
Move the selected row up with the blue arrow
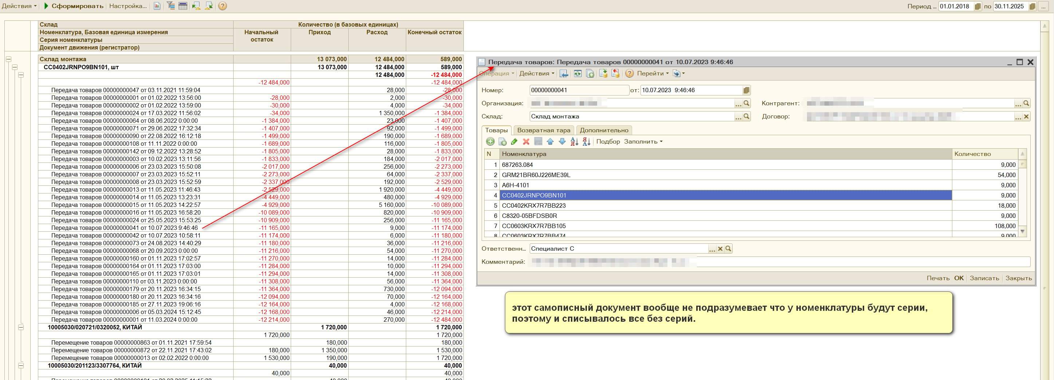550,141
